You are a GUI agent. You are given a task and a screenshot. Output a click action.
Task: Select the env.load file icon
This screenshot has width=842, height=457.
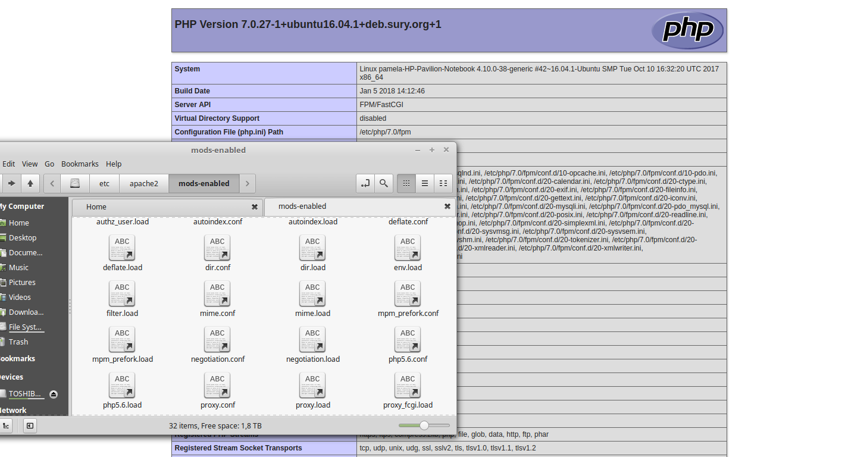coord(408,248)
